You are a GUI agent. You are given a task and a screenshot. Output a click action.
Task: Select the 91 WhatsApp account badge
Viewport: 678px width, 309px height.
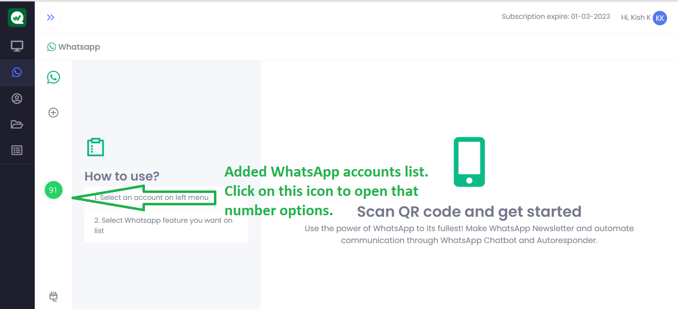(53, 190)
